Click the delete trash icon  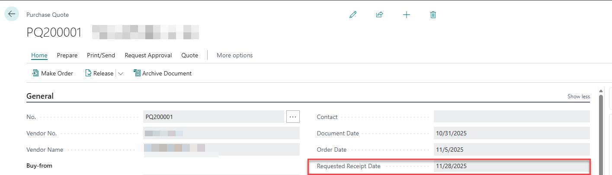(433, 15)
